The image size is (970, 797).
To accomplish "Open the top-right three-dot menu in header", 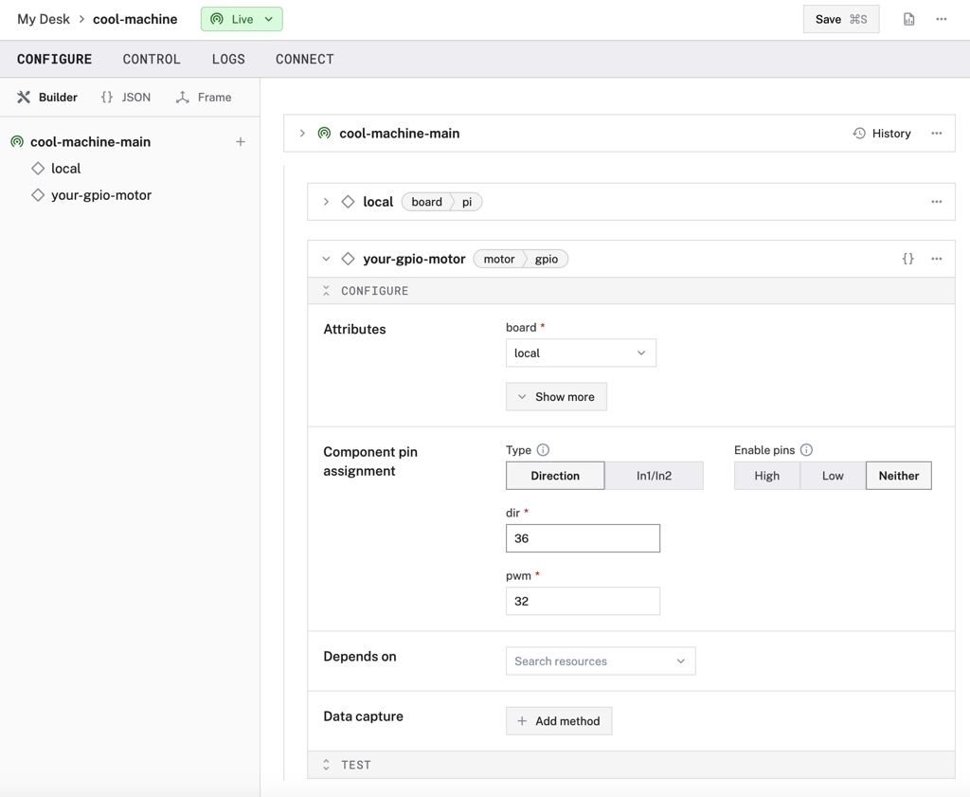I will [941, 19].
